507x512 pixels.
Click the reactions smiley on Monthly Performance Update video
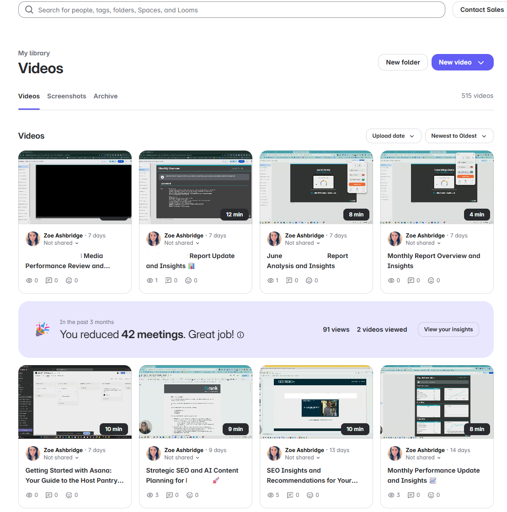(431, 495)
